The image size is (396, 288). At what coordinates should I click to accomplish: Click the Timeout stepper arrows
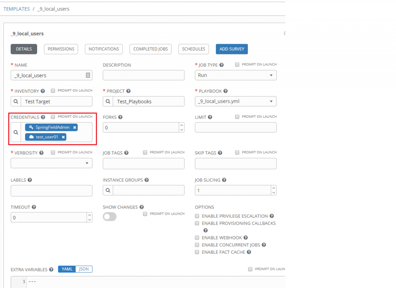point(89,217)
